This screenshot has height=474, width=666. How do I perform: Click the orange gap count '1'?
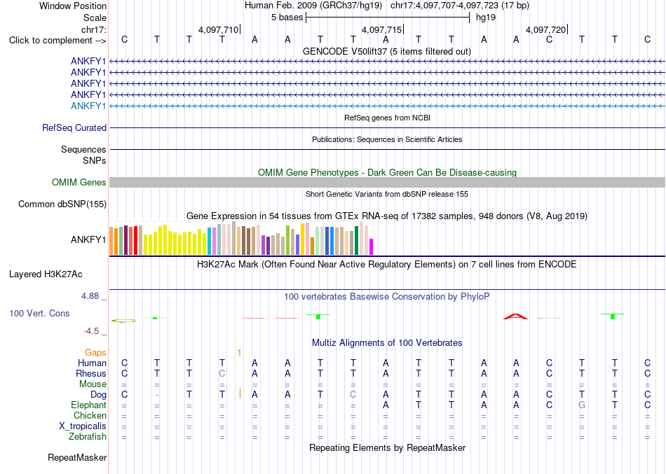240,353
